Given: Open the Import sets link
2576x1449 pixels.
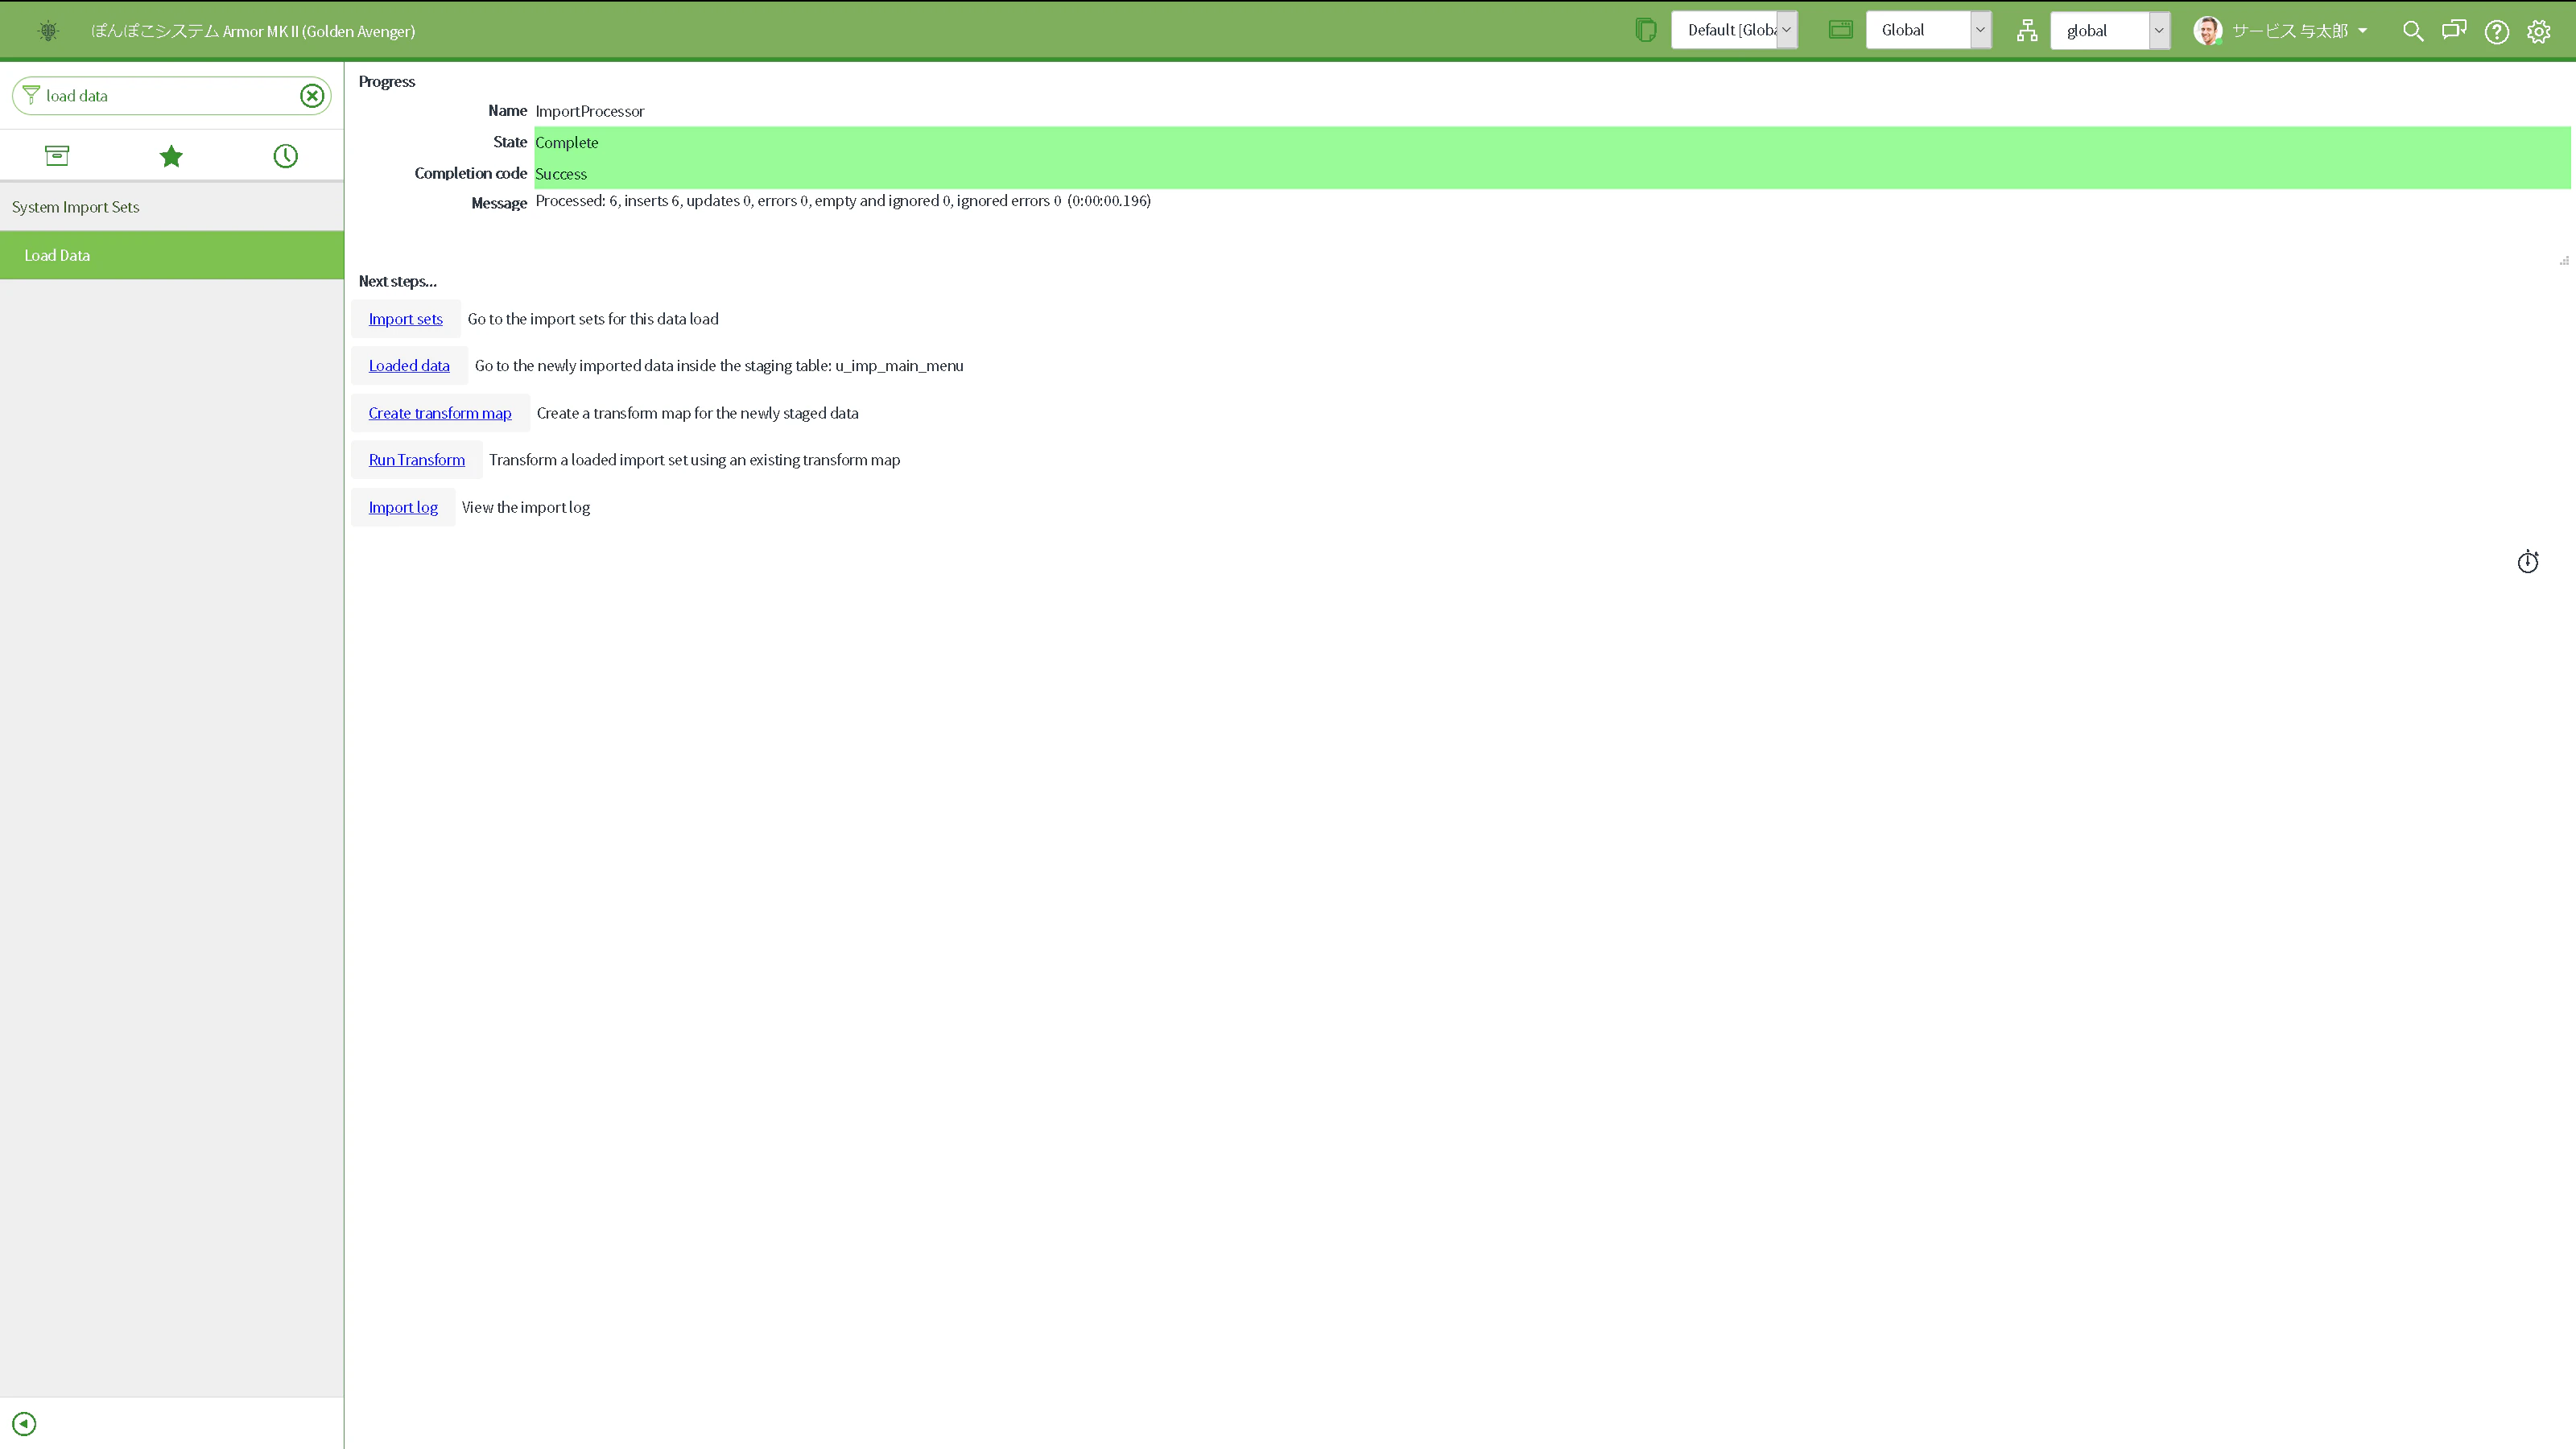Looking at the screenshot, I should 405,319.
